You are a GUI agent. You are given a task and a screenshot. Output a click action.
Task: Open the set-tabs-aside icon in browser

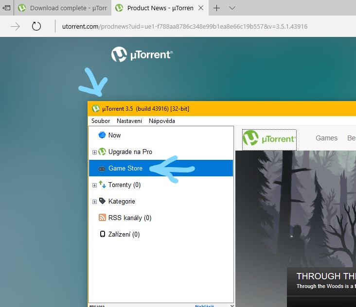point(6,8)
